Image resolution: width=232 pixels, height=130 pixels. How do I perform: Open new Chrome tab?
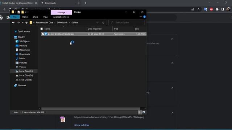click(x=85, y=3)
